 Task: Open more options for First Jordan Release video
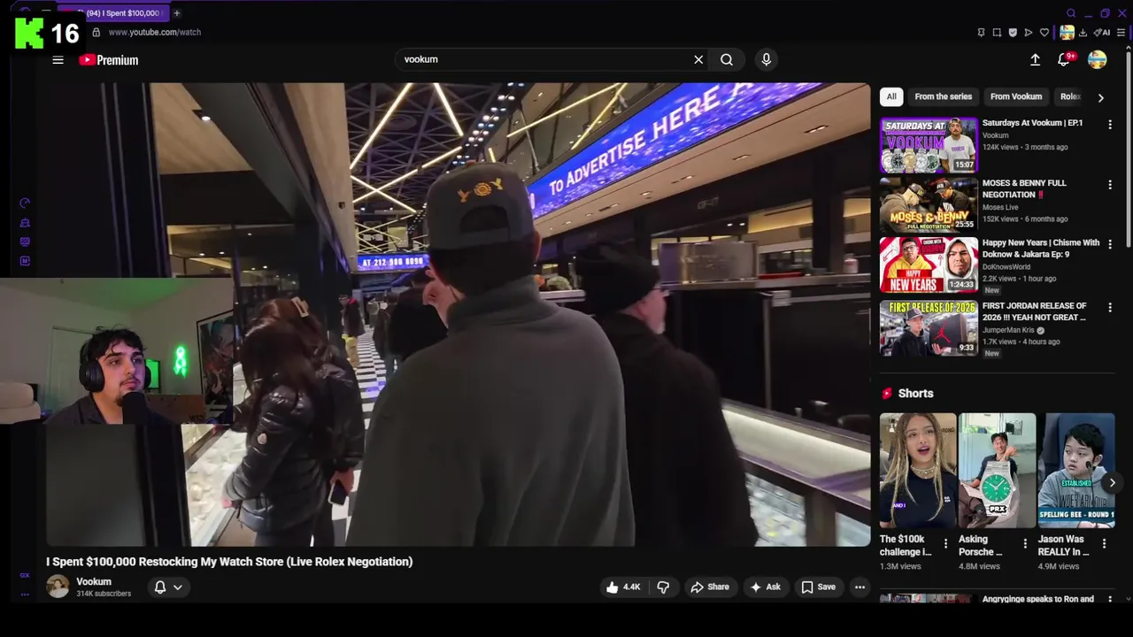pos(1110,308)
